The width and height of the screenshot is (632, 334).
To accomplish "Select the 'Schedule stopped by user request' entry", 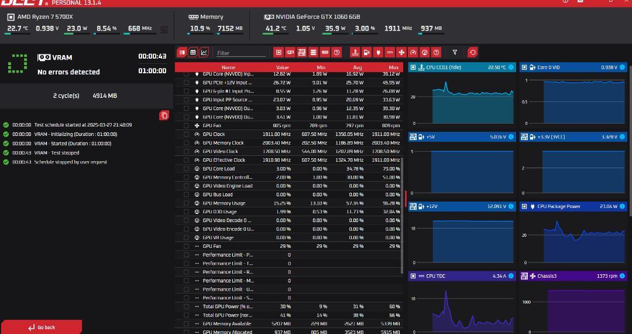I will click(x=71, y=162).
